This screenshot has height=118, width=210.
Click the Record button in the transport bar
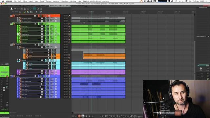pos(79,116)
